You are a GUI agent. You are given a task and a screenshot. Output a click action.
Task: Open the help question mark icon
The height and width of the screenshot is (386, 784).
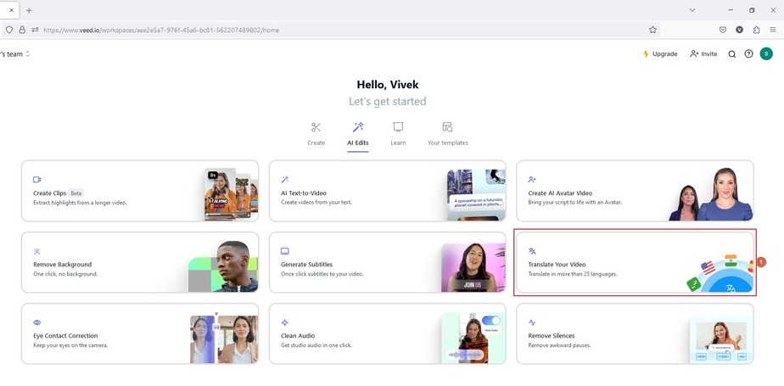click(748, 54)
